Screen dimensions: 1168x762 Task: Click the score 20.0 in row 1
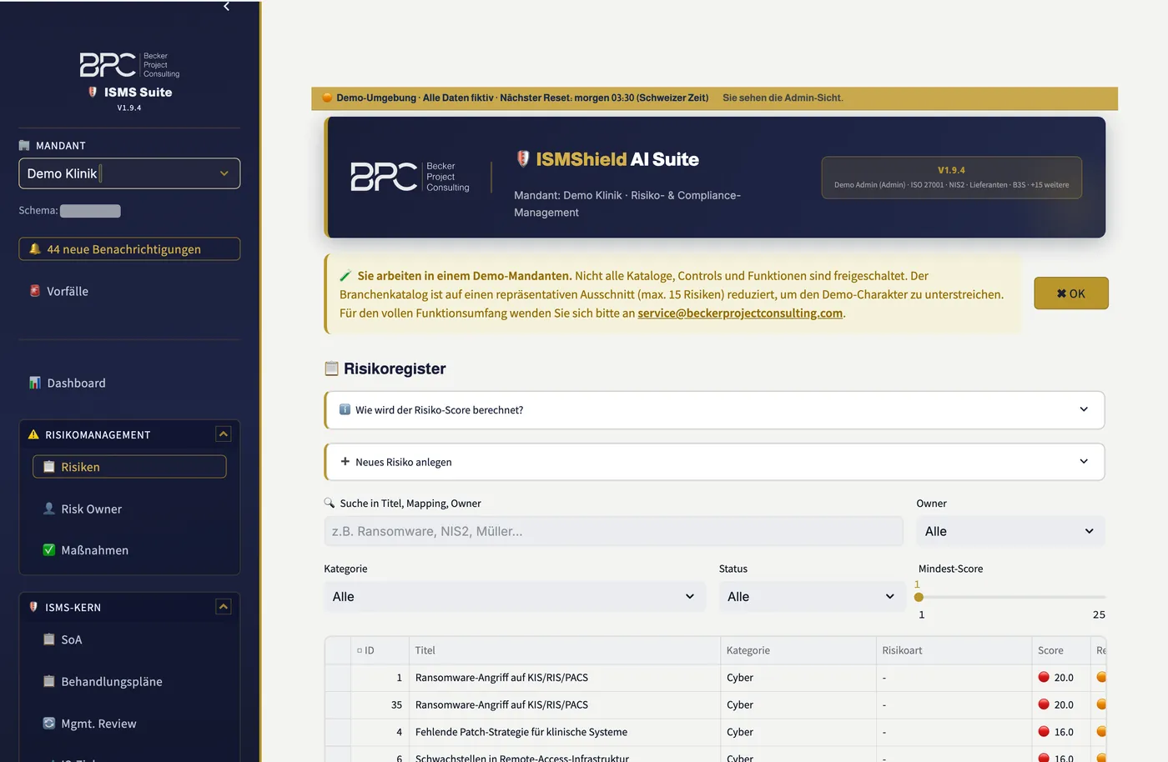click(1064, 678)
